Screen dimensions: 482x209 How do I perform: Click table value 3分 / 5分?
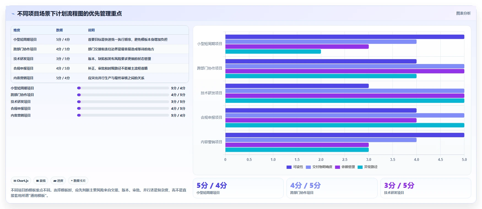click(x=63, y=59)
